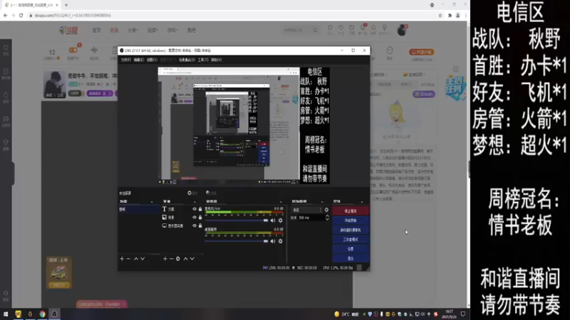Open OBS File menu

(126, 60)
